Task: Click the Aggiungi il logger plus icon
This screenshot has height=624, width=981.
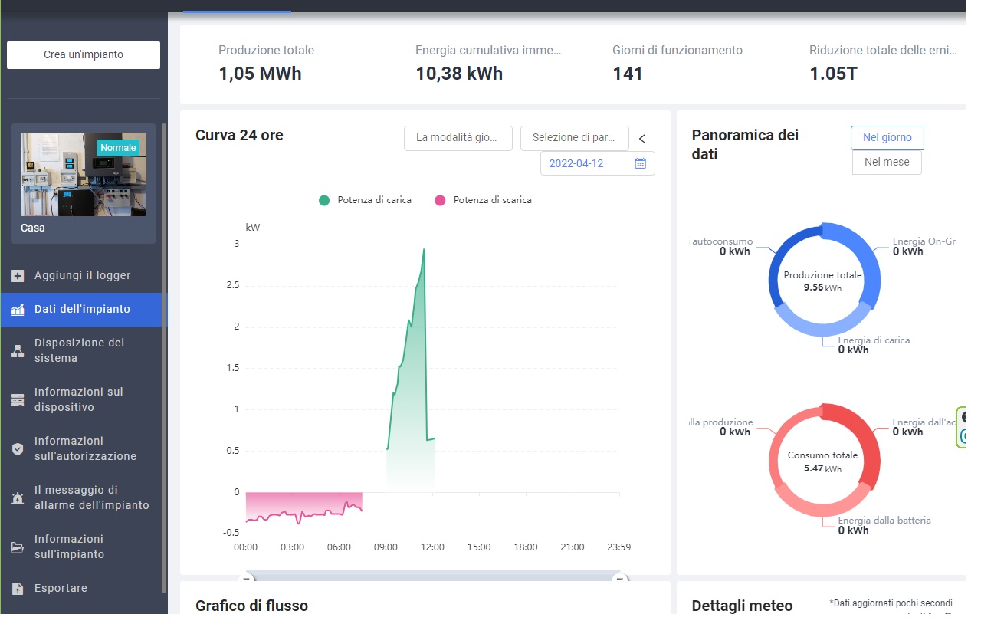Action: (18, 276)
